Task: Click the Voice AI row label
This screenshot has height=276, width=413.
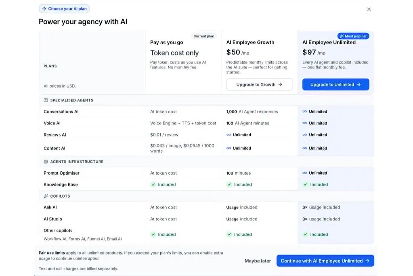Action: 52,123
